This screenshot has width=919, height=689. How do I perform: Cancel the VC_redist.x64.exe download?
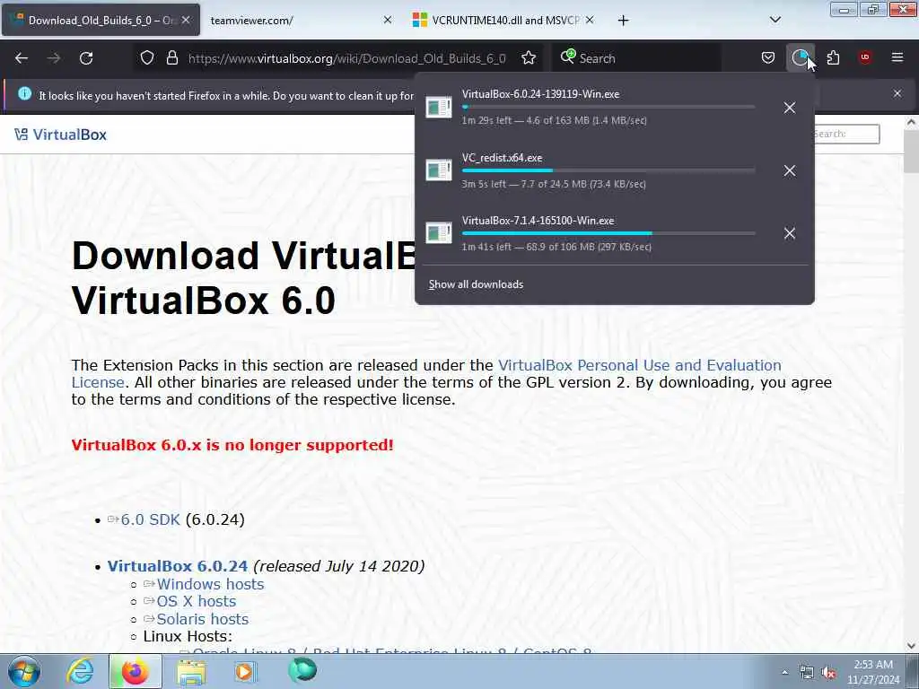(790, 170)
